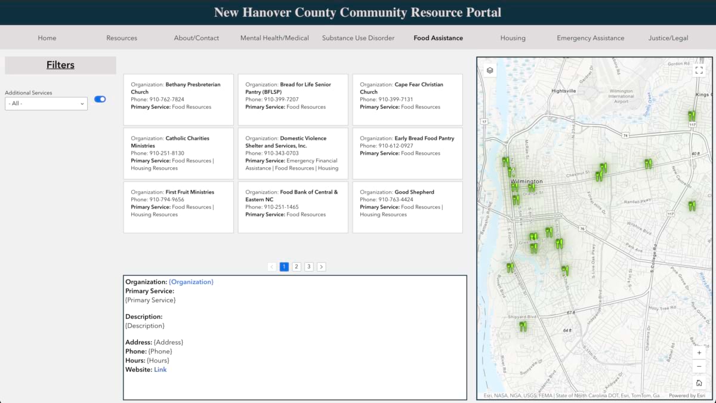The image size is (716, 403).
Task: Select Early Bread Food Pantry card
Action: point(408,153)
